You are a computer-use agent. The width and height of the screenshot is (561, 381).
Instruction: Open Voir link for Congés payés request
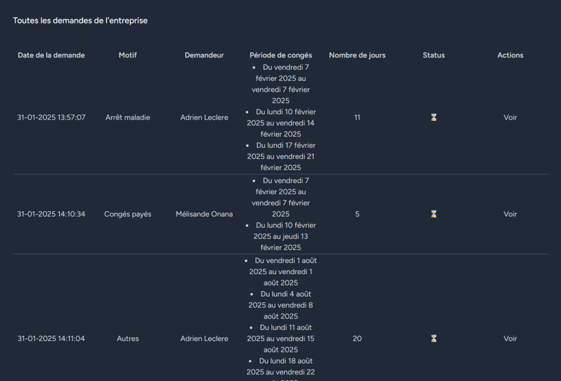[510, 214]
